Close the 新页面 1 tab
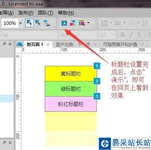The width and height of the screenshot is (151, 150). pyautogui.click(x=48, y=44)
